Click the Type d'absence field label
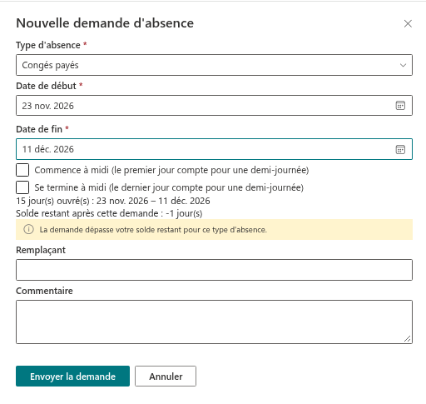 point(48,45)
